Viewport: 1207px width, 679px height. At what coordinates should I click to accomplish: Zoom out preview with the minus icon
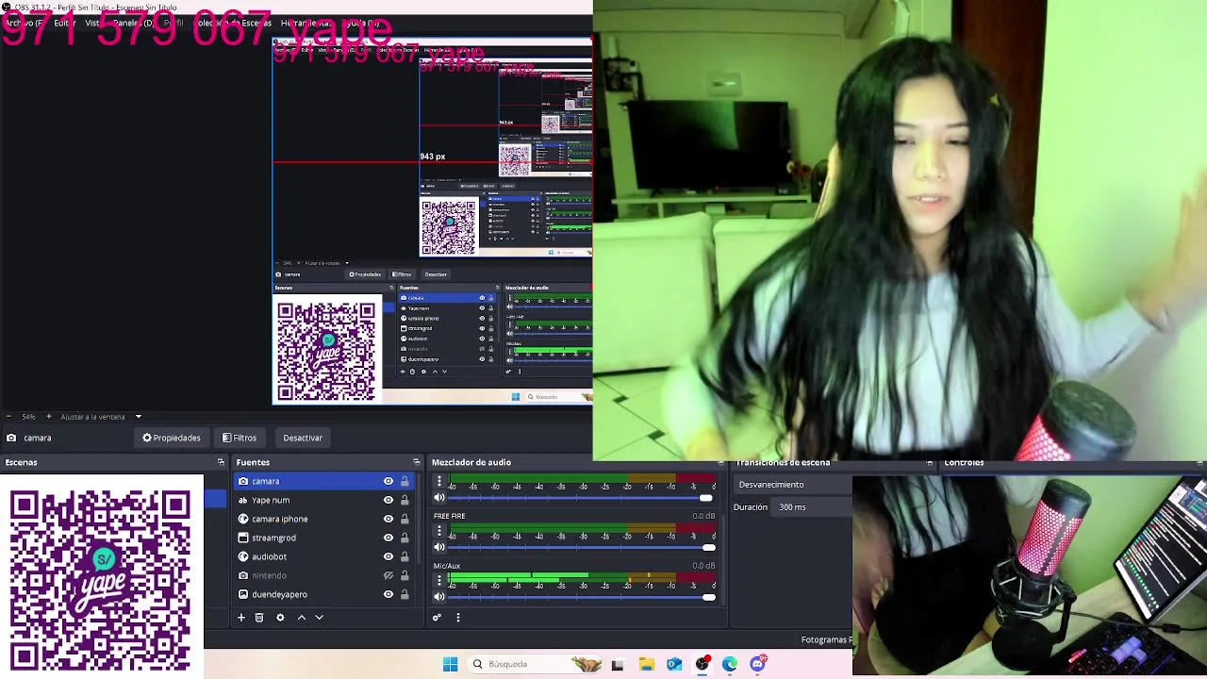tap(8, 417)
